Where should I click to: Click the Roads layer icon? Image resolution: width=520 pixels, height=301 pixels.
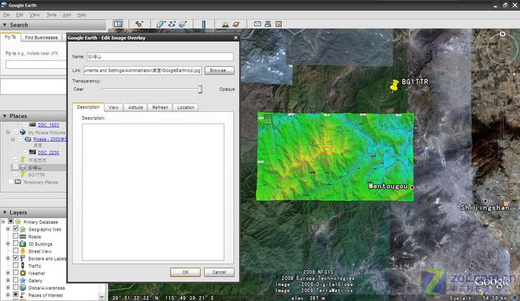coord(23,237)
